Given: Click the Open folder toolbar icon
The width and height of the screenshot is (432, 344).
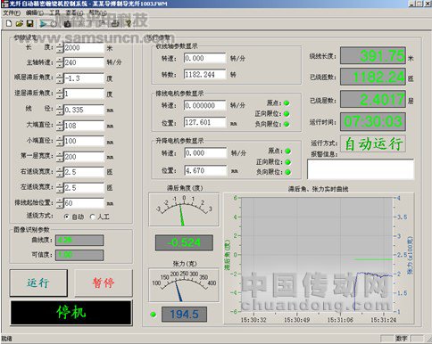Looking at the screenshot, I should (20, 23).
